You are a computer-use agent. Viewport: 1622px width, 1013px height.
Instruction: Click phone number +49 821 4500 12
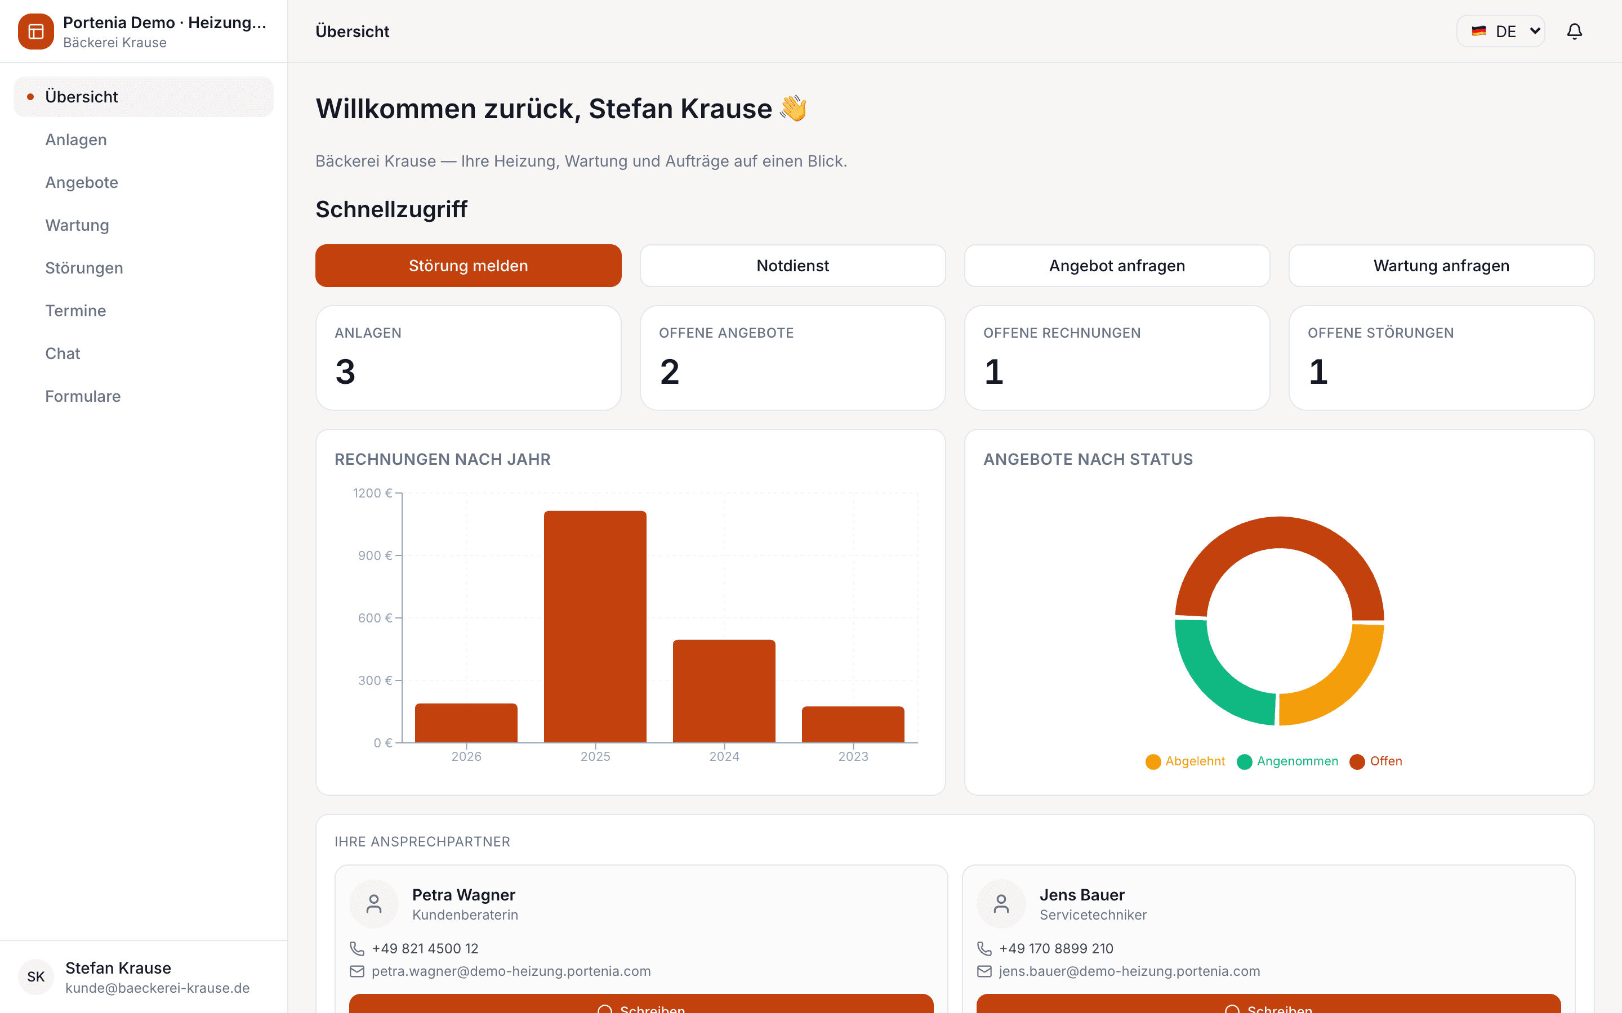(425, 949)
